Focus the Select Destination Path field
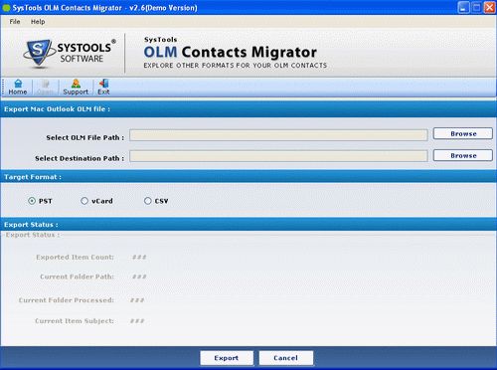This screenshot has height=370, width=497. point(278,156)
